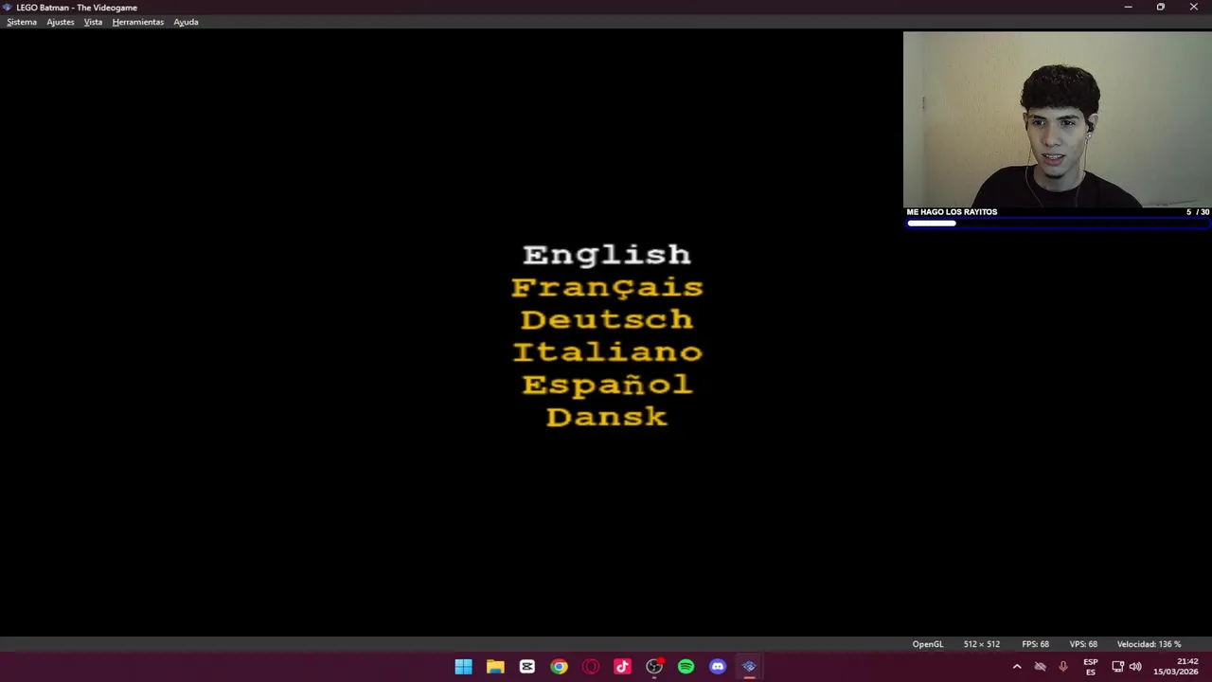Click the FPS: 68 status entry
This screenshot has height=682, width=1212.
click(x=1035, y=644)
